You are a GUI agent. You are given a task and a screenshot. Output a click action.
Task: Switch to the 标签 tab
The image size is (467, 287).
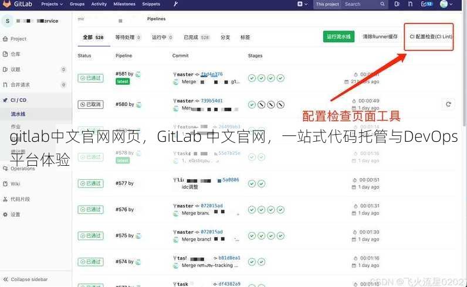pos(245,37)
